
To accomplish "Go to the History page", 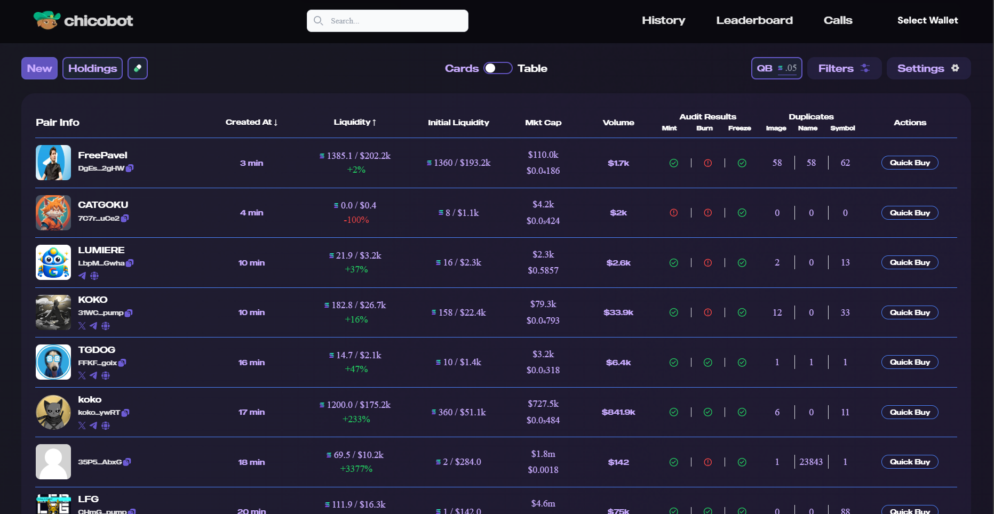I will coord(663,20).
